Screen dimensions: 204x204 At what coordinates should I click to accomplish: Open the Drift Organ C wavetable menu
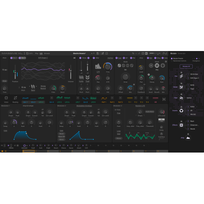[43, 58]
